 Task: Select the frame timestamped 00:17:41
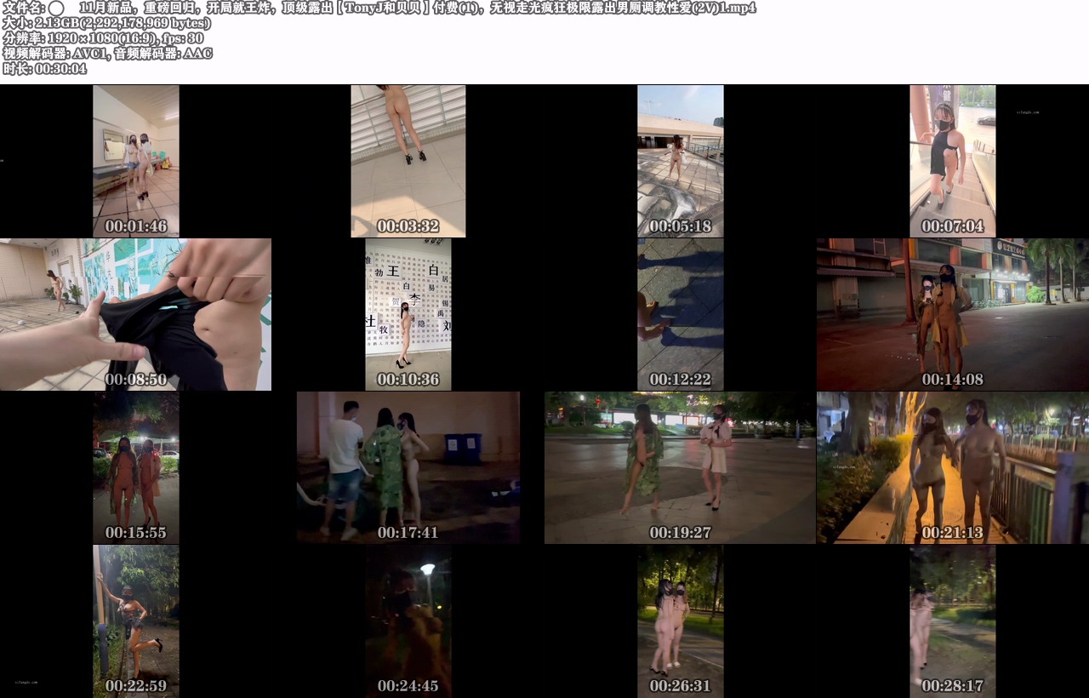point(408,467)
